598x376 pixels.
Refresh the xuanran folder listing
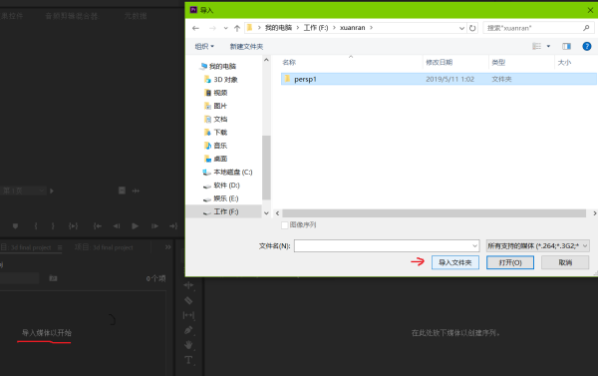[x=472, y=28]
